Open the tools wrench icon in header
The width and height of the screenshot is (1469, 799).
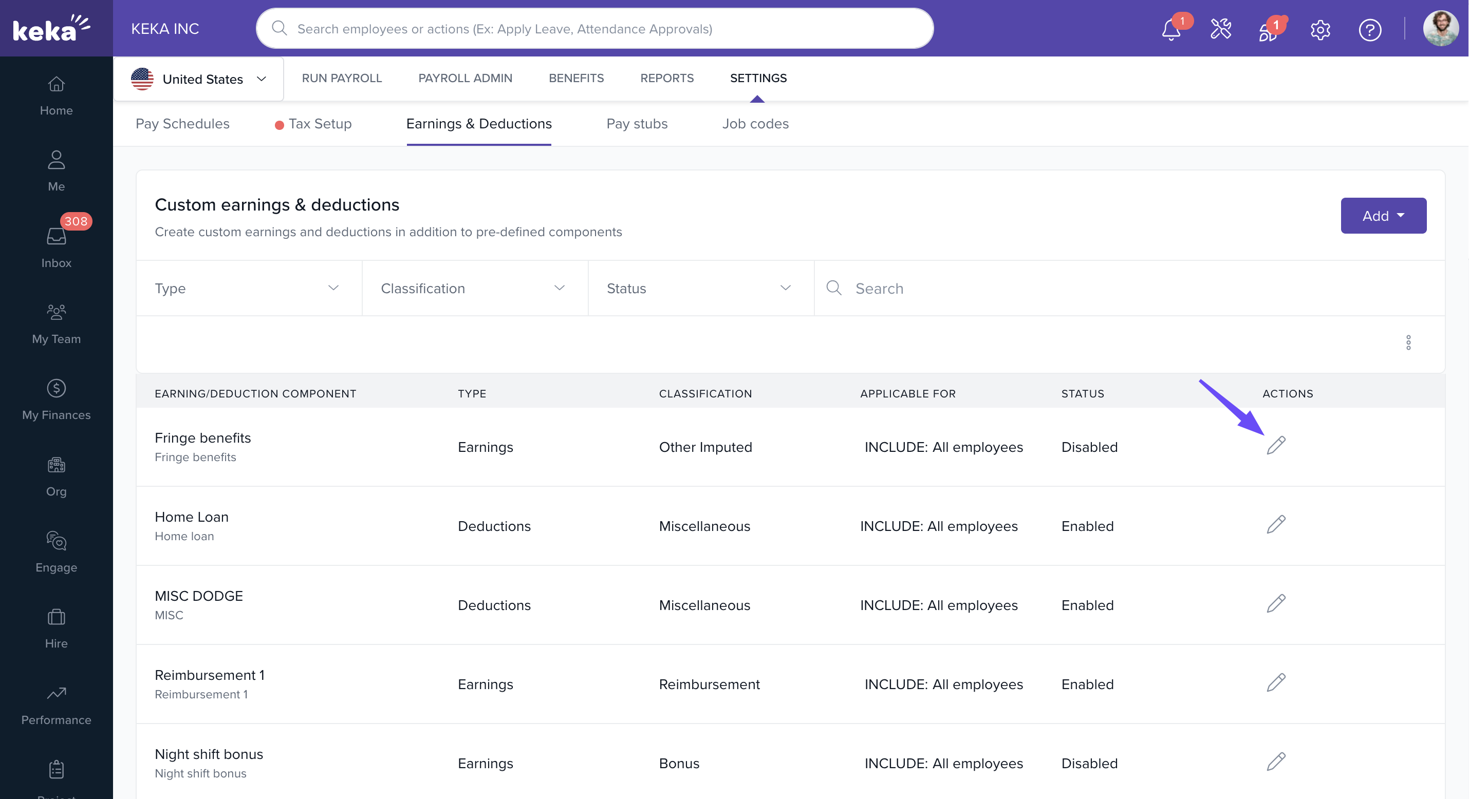coord(1220,29)
